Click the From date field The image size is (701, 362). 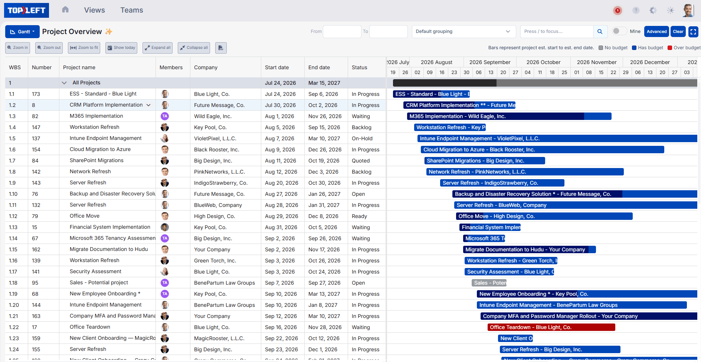pyautogui.click(x=342, y=31)
